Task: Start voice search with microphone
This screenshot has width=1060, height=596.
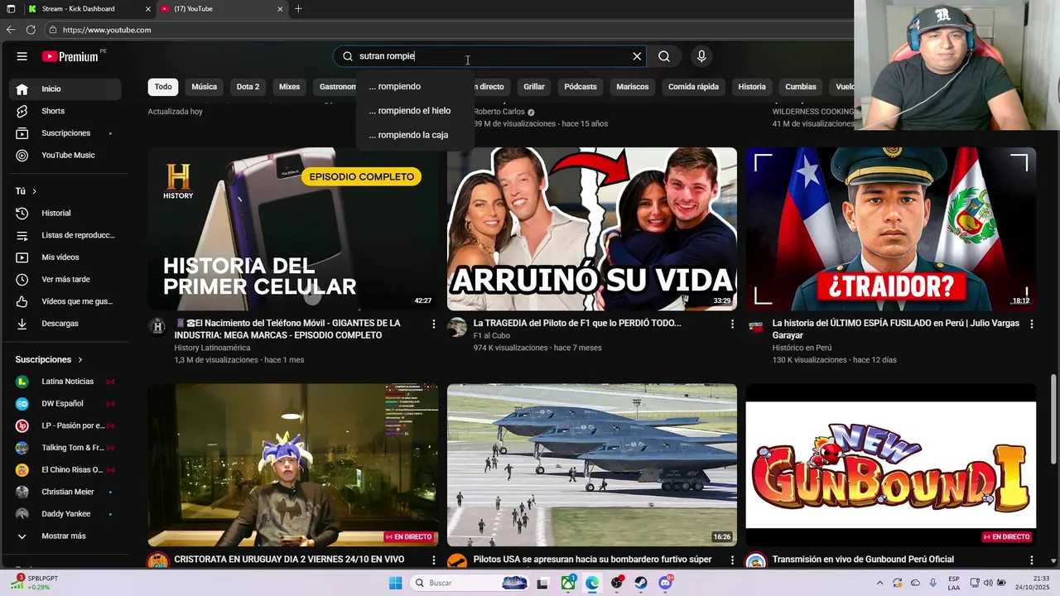Action: click(701, 56)
